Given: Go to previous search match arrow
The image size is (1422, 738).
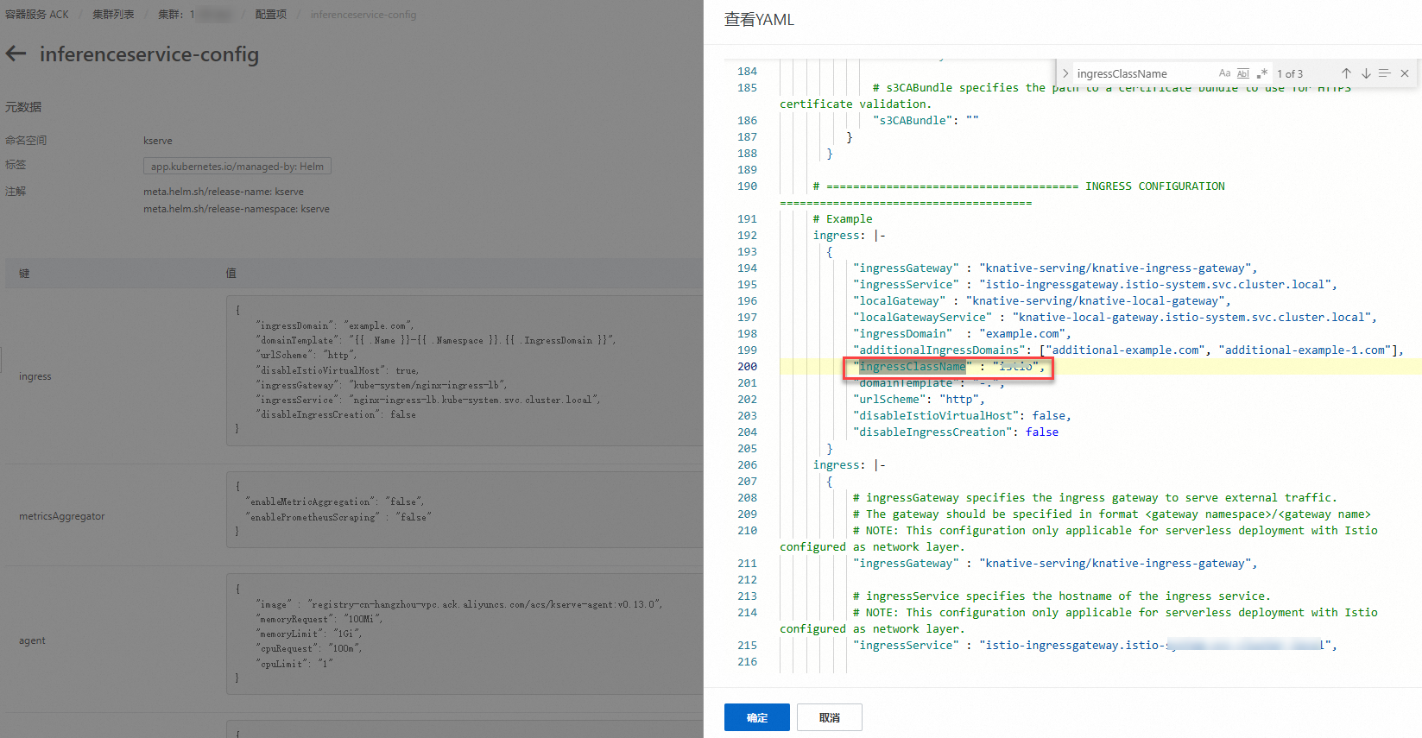Looking at the screenshot, I should (x=1346, y=73).
